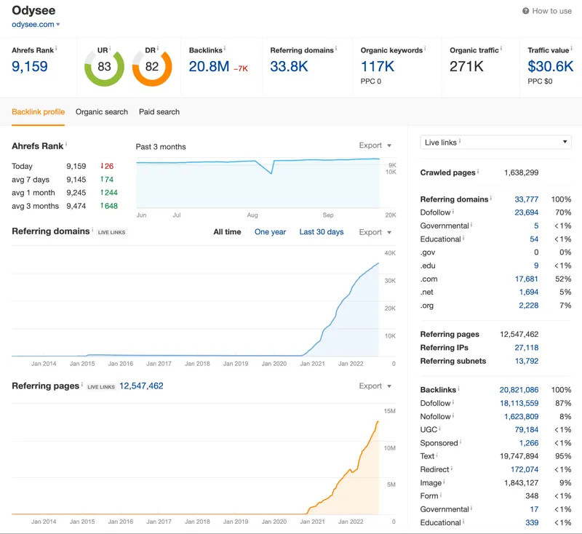Screen dimensions: 582x534
Task: Open the 79,184 UGC backlinks count
Action: point(526,430)
